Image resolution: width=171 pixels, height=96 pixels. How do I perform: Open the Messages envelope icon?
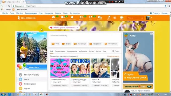click(53, 17)
